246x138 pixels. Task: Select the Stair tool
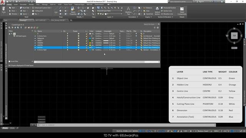pyautogui.click(x=23, y=11)
